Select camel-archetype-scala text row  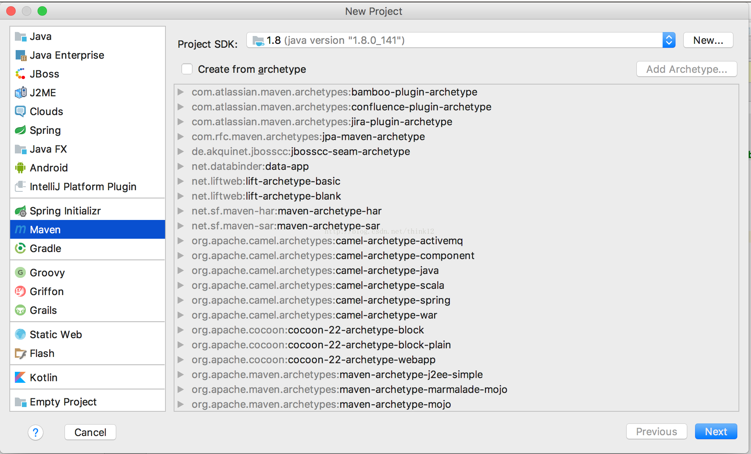tap(456, 285)
